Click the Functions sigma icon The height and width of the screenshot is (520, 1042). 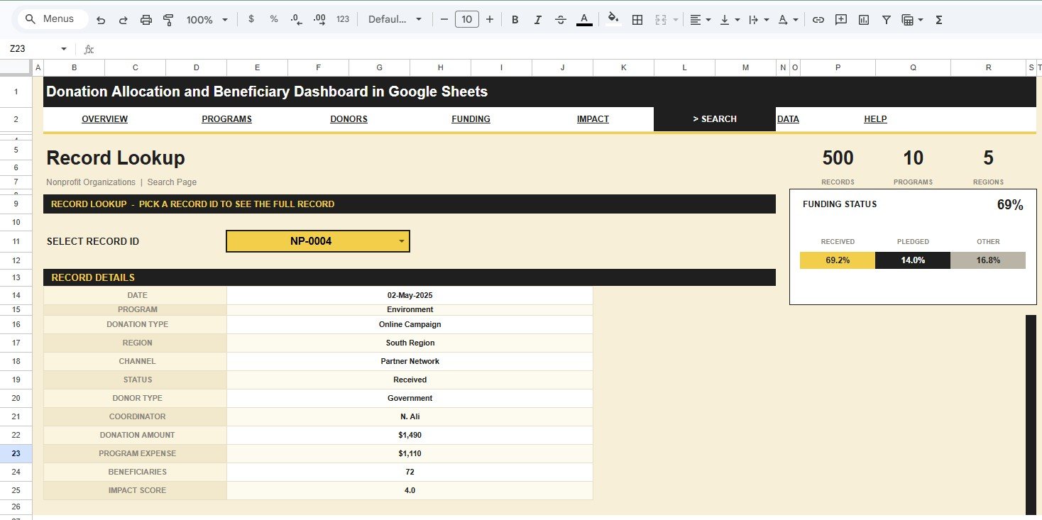tap(939, 20)
